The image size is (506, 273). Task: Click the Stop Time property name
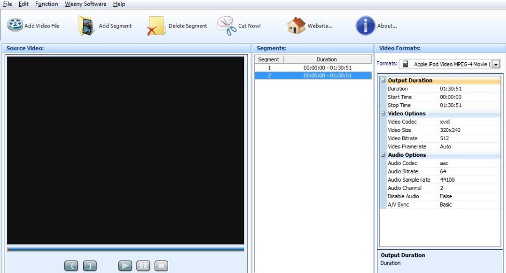[399, 105]
